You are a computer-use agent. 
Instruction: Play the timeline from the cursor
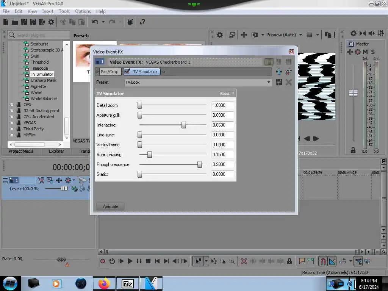pos(130,261)
